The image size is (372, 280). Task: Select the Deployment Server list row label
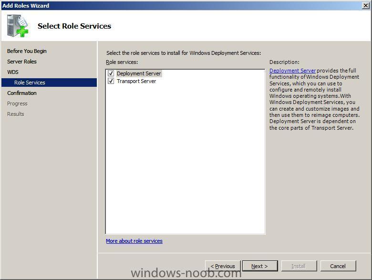pos(139,73)
